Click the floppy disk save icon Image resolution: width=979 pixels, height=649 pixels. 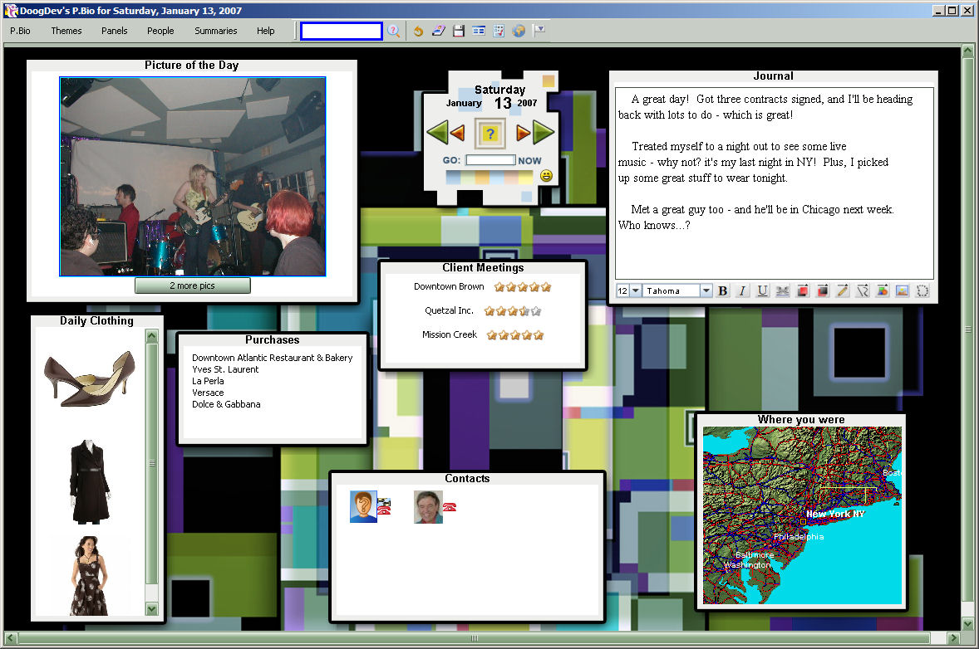tap(459, 31)
